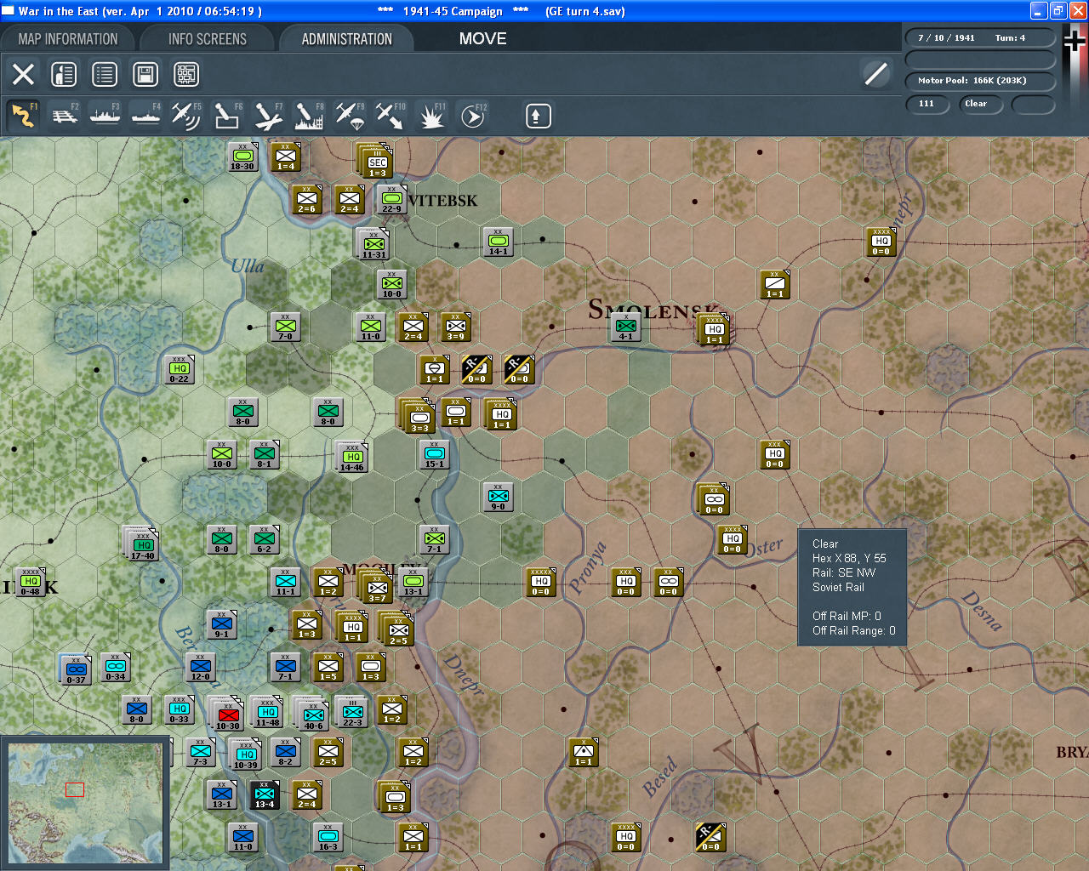Click the upload arrow box icon
This screenshot has width=1089, height=871.
[537, 116]
